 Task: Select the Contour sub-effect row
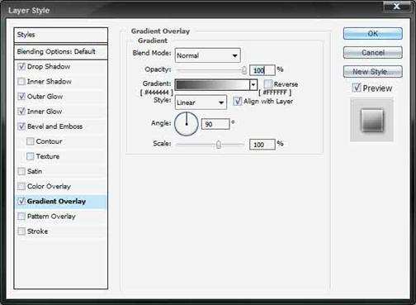point(60,141)
